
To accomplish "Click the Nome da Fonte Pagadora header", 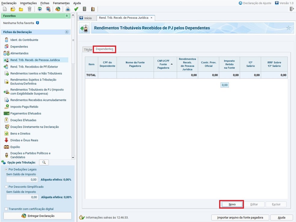I will click(135, 64).
